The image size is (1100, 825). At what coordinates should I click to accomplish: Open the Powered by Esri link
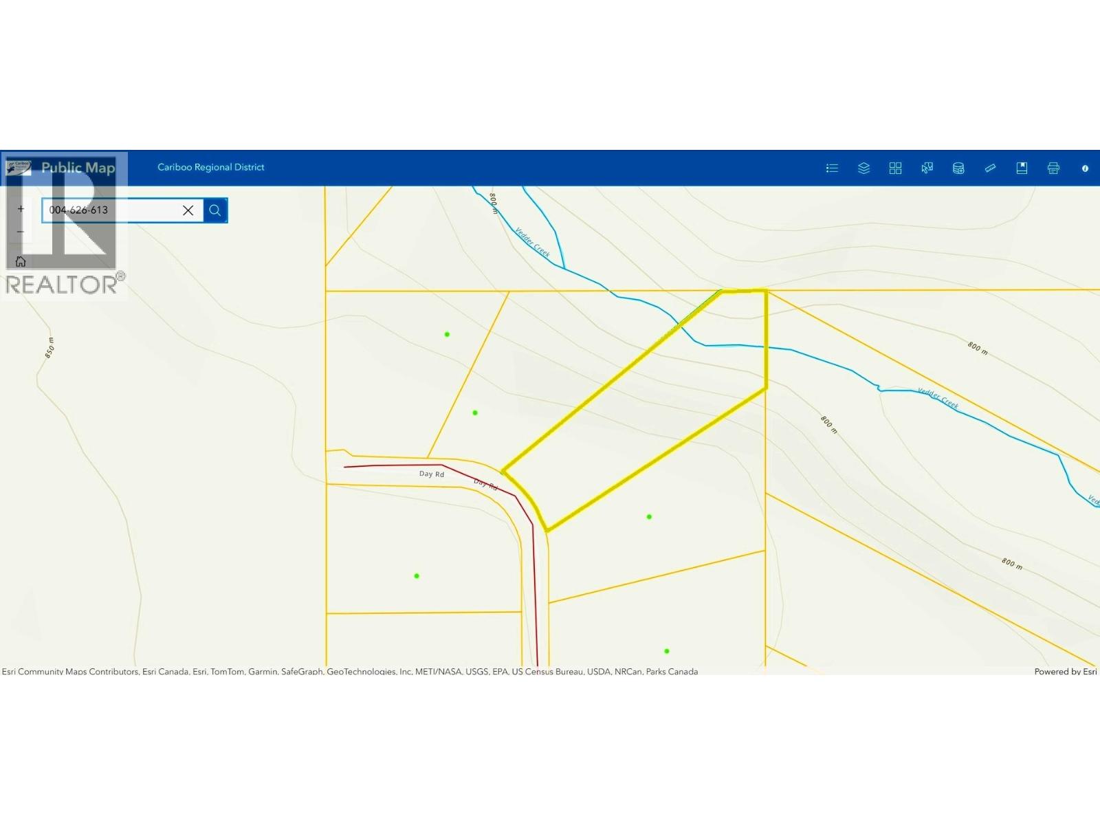pyautogui.click(x=1066, y=672)
